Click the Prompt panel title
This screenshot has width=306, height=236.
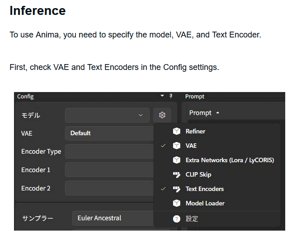pyautogui.click(x=194, y=97)
